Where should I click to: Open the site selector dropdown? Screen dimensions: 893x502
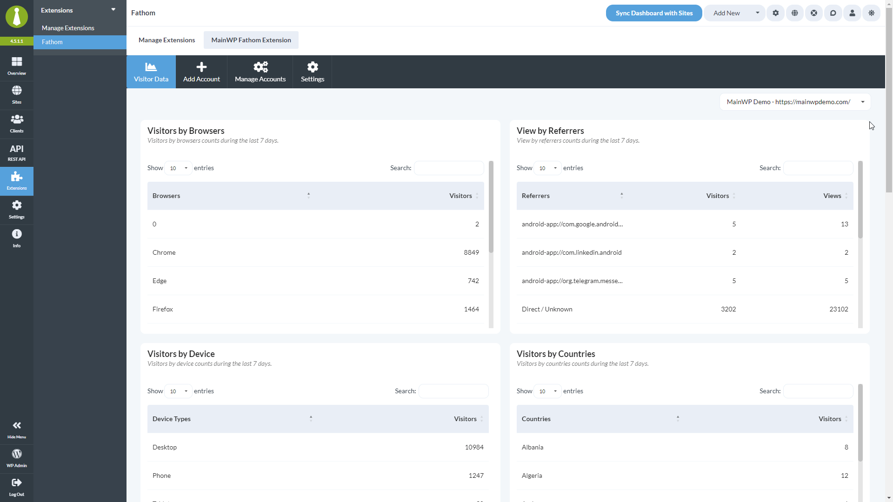pyautogui.click(x=795, y=101)
